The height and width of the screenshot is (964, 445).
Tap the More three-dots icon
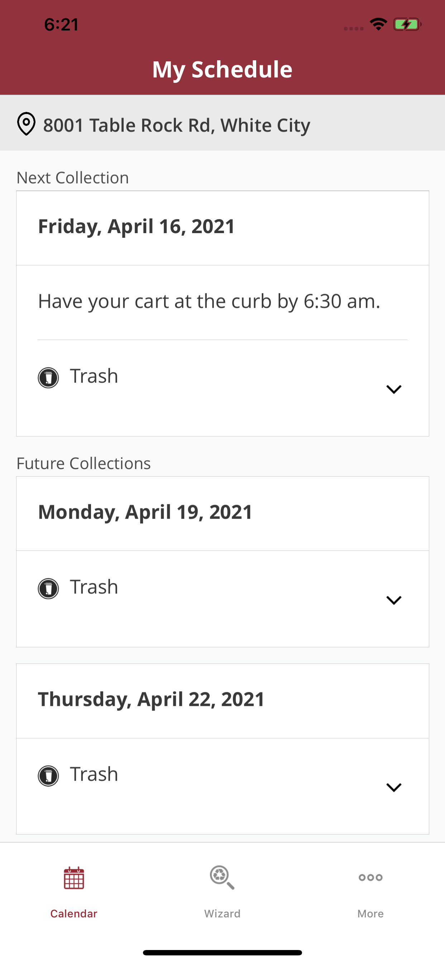click(370, 878)
